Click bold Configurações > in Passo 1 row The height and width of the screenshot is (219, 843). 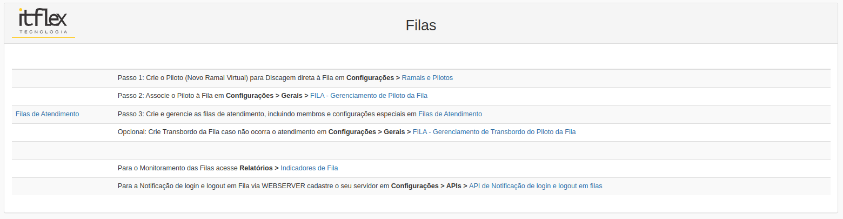[373, 78]
